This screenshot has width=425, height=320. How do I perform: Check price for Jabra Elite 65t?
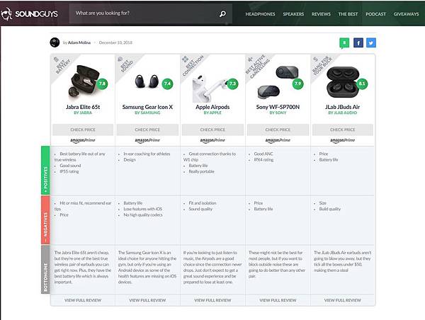coord(83,130)
